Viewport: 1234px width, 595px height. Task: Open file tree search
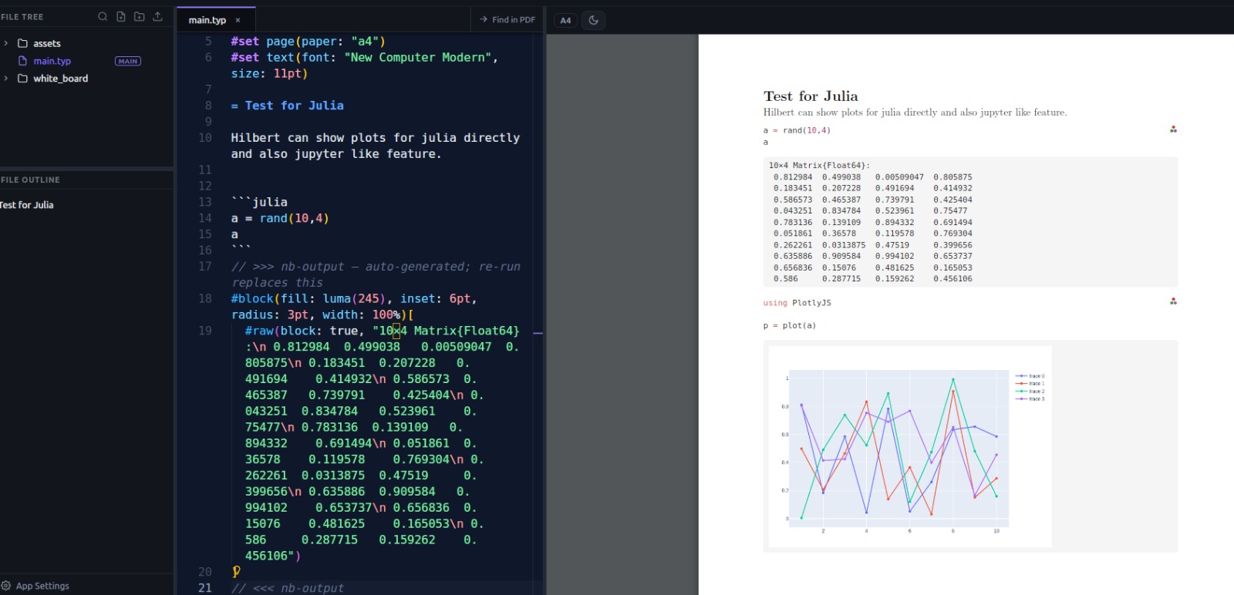pyautogui.click(x=103, y=16)
